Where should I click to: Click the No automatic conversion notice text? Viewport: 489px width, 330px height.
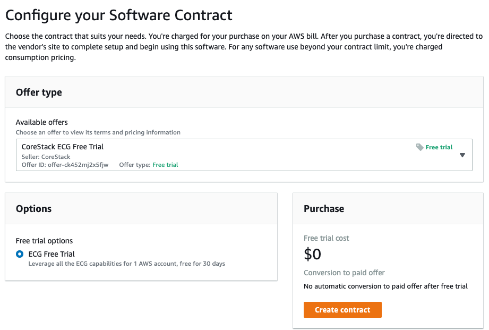[x=386, y=286]
